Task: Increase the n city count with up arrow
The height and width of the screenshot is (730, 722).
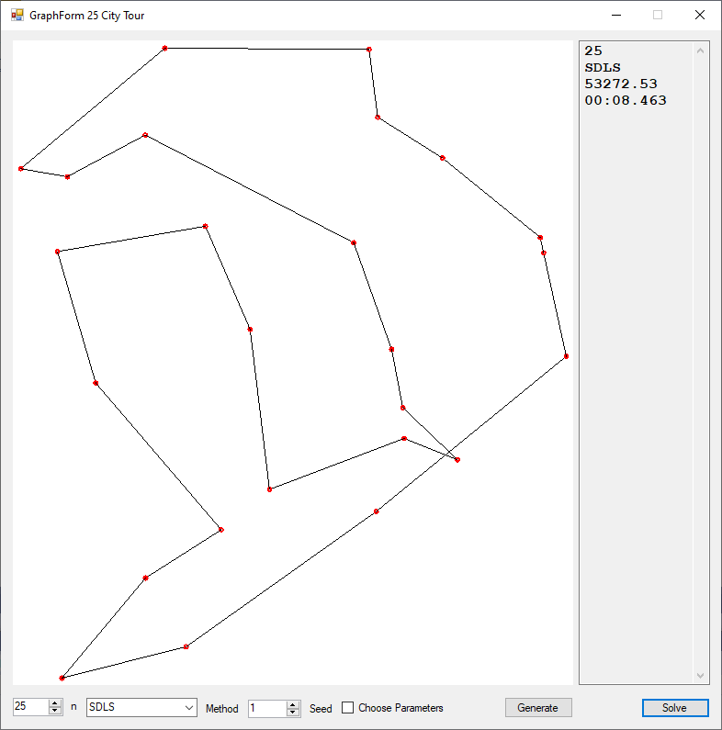Action: pos(56,703)
